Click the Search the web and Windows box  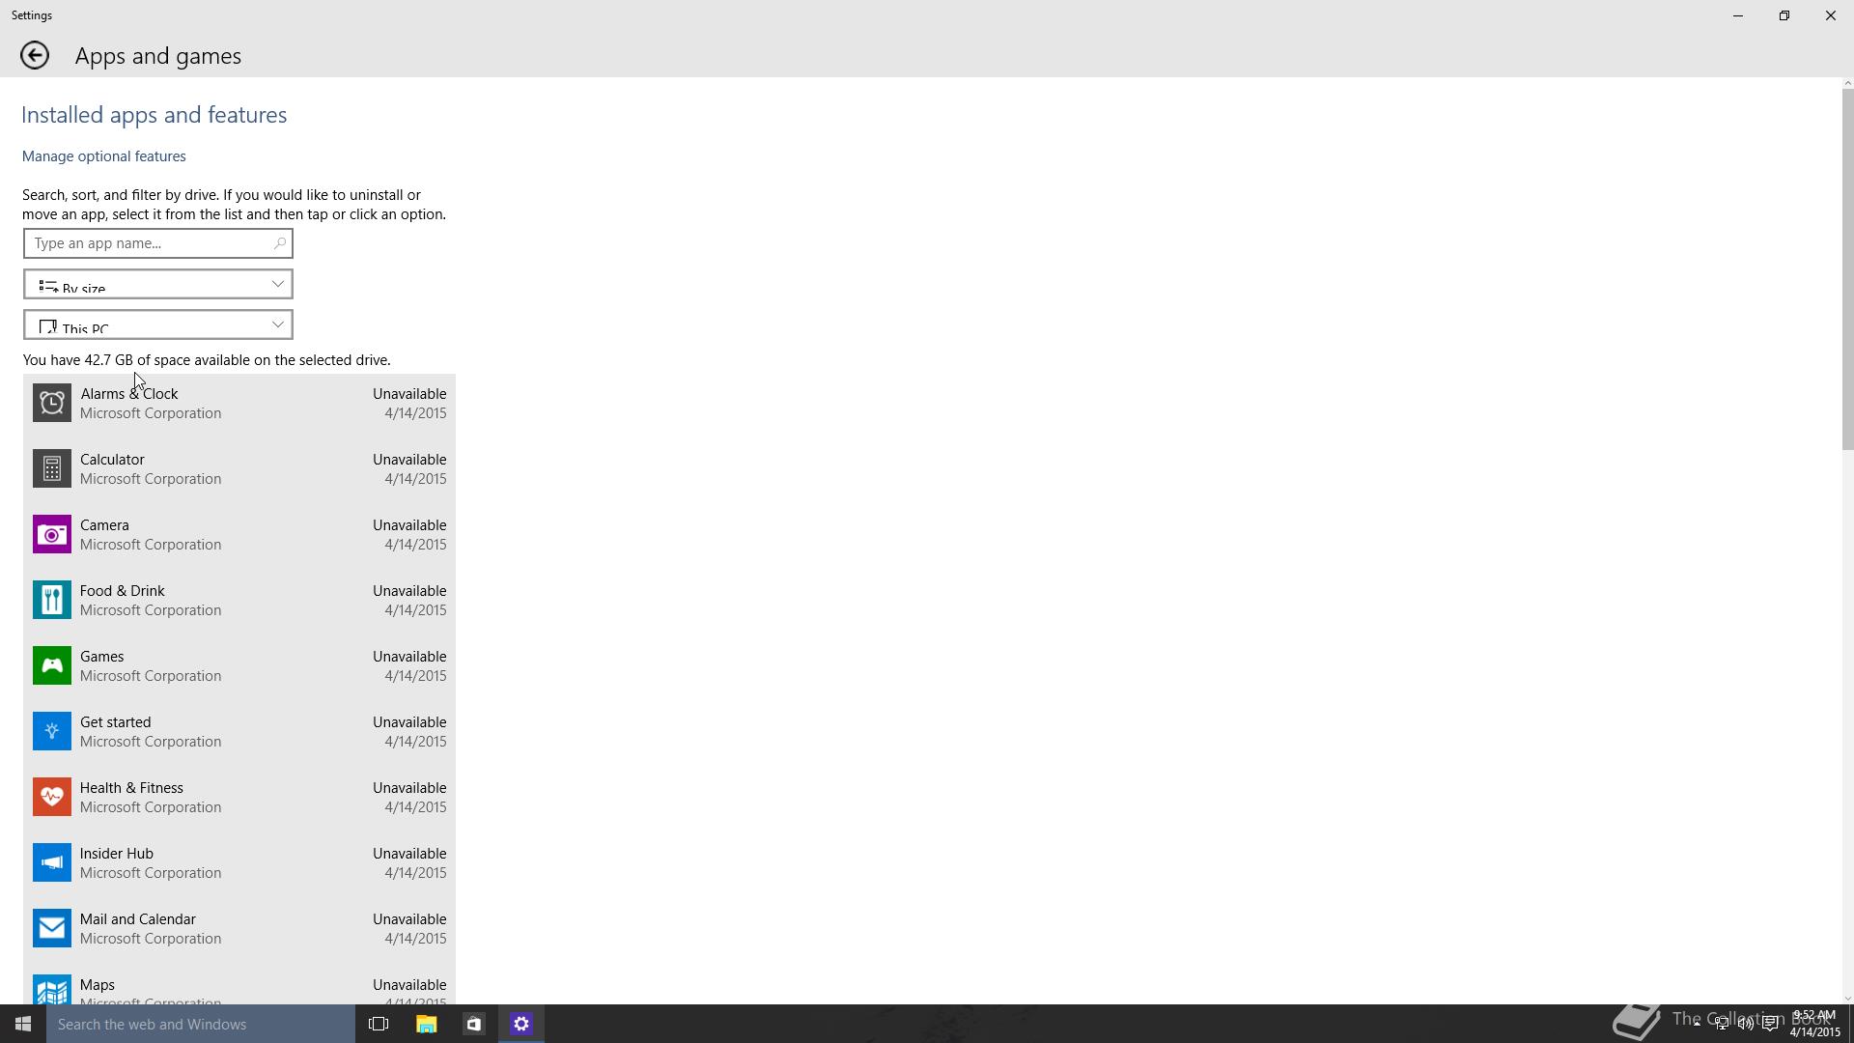pyautogui.click(x=201, y=1024)
